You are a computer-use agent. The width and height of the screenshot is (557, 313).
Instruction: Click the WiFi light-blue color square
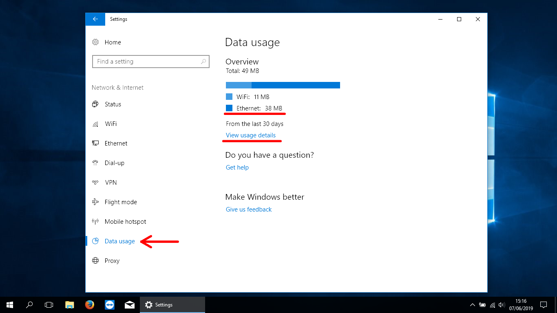229,97
